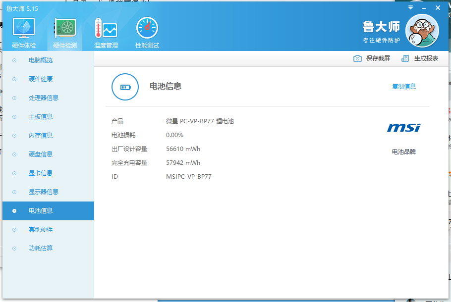
Task: Expand the title bar dropdown arrow
Action: coord(410,7)
